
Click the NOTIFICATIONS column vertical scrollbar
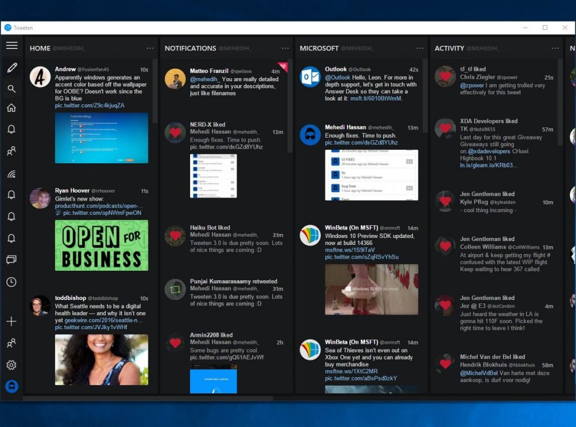pos(290,106)
